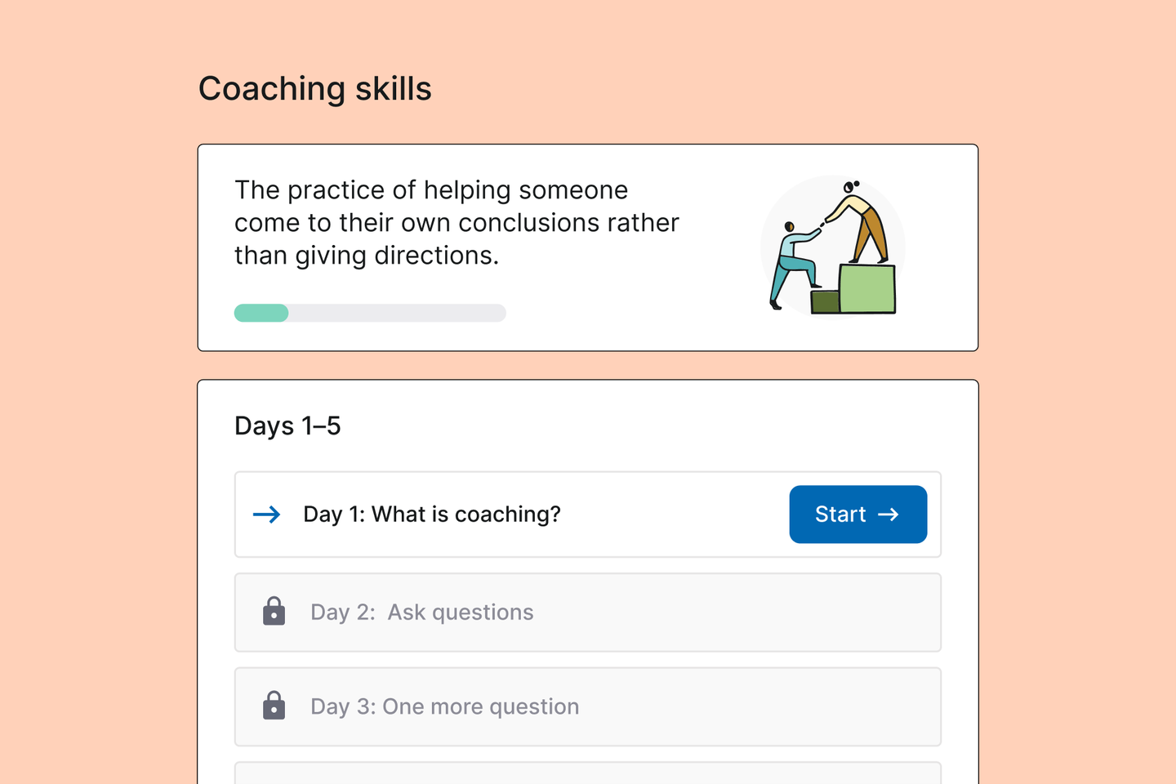Click the coaching description paragraph text
This screenshot has width=1176, height=784.
pyautogui.click(x=457, y=223)
